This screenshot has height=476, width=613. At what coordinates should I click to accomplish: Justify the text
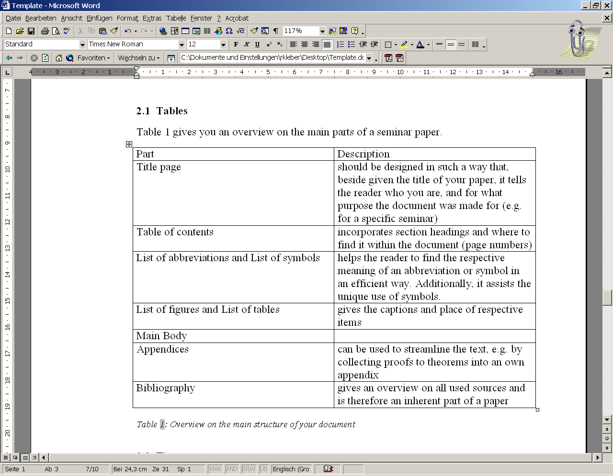coord(327,44)
